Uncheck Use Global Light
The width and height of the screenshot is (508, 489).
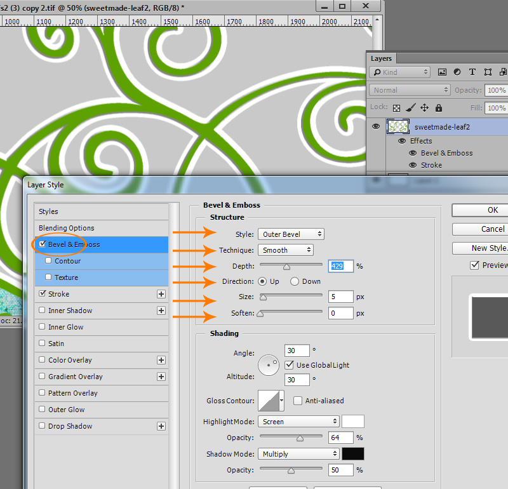[289, 365]
